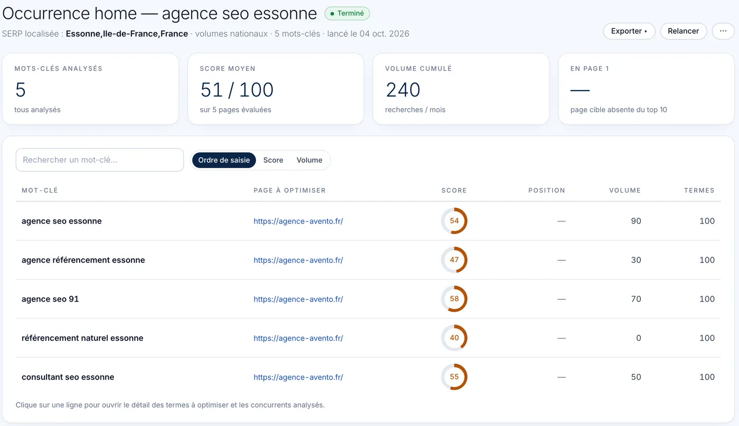Click the SCORE column header
The height and width of the screenshot is (426, 739).
click(x=454, y=190)
